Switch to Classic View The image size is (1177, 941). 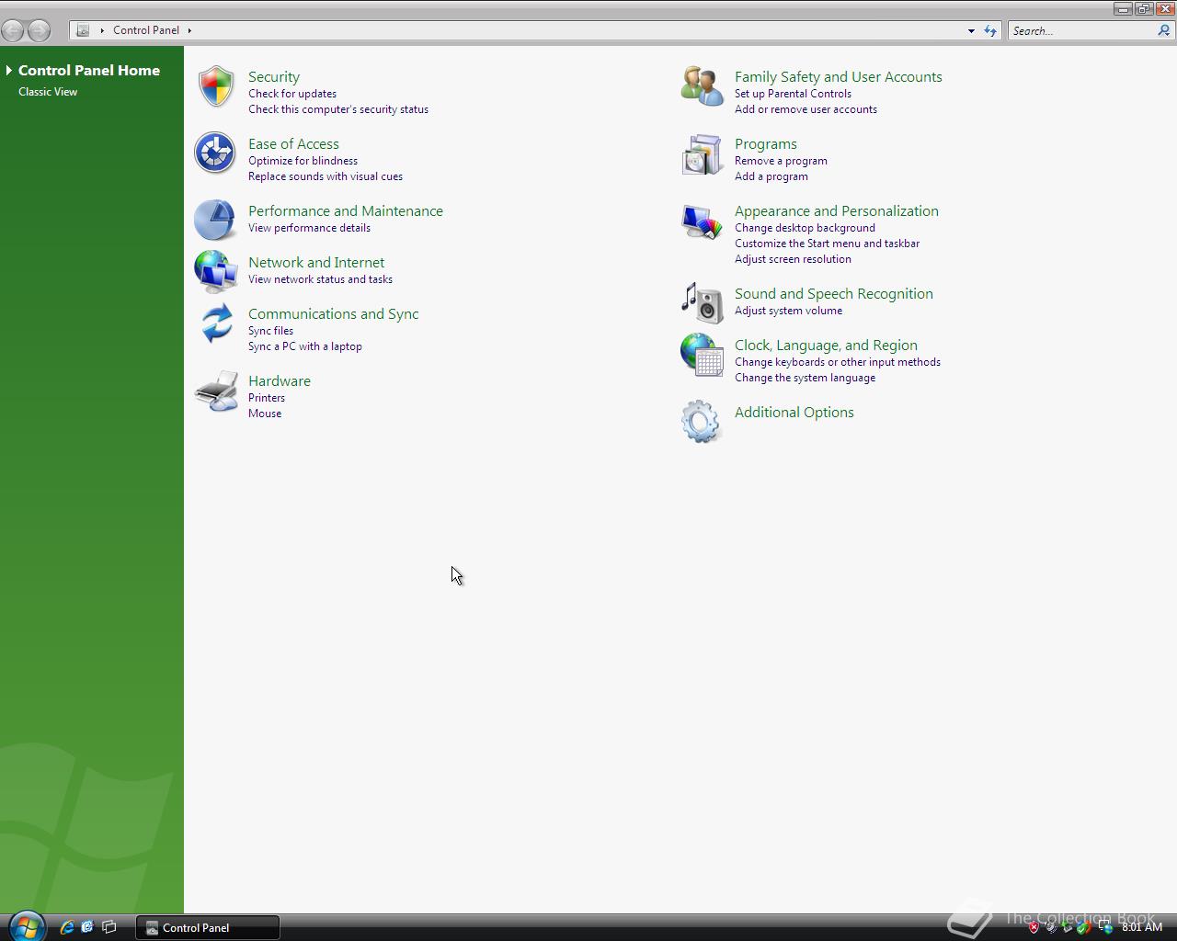click(x=48, y=92)
